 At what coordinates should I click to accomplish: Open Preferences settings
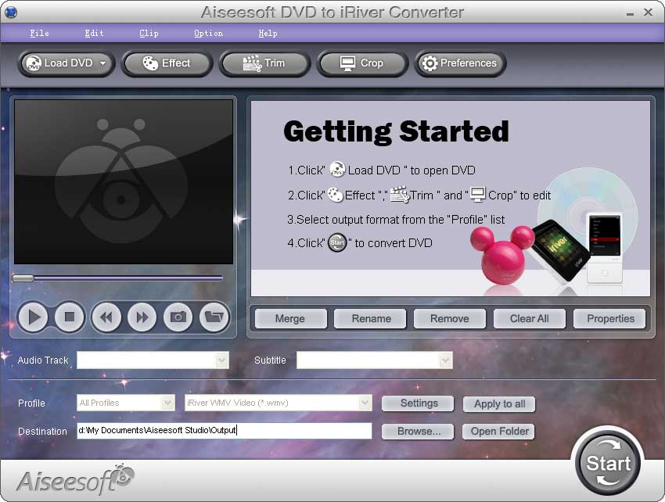460,64
